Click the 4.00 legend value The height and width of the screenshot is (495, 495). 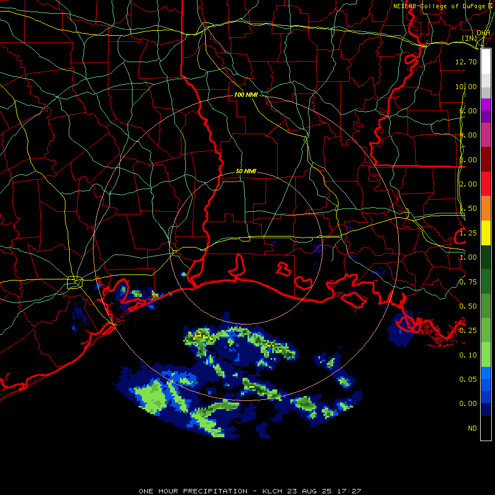pyautogui.click(x=468, y=135)
